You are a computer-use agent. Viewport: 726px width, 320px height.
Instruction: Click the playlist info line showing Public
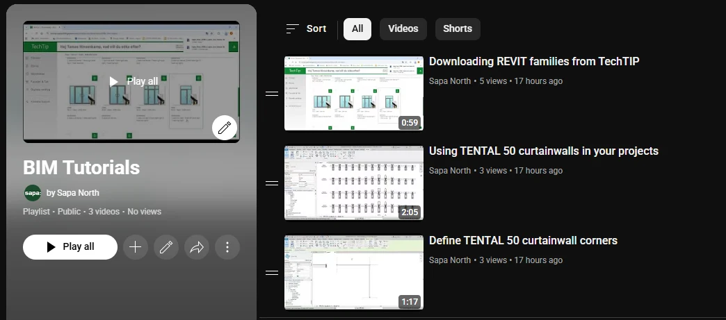pos(92,212)
